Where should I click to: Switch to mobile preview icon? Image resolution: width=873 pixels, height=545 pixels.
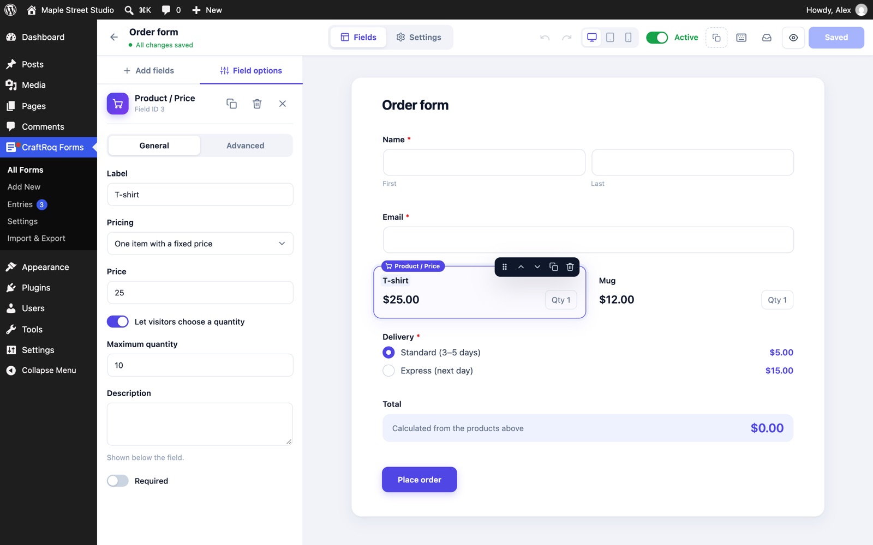(629, 38)
